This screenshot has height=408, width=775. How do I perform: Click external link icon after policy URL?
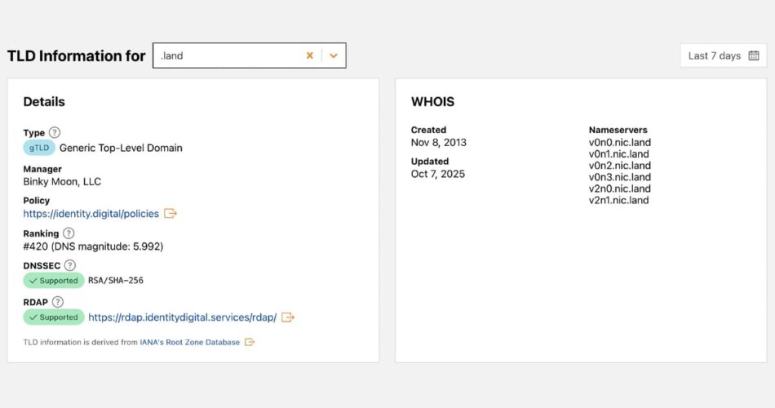pyautogui.click(x=170, y=214)
